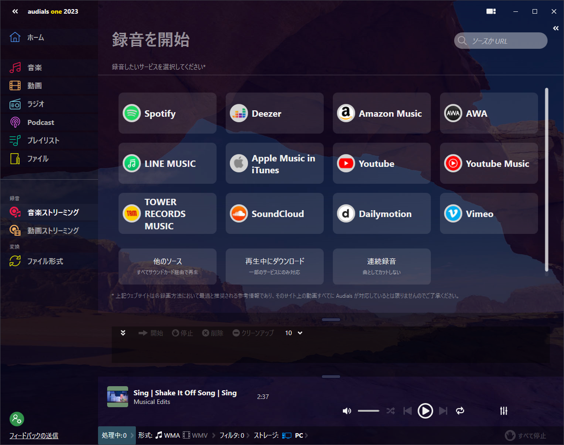
Task: Choose the Youtube service tile
Action: point(382,163)
